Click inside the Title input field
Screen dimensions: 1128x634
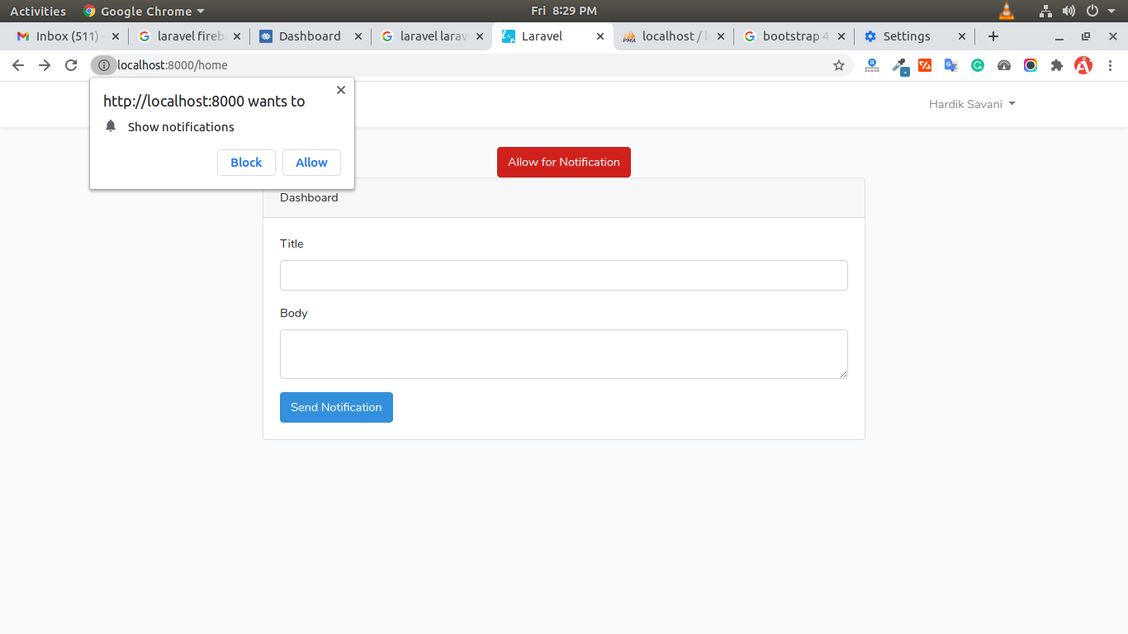pyautogui.click(x=564, y=275)
